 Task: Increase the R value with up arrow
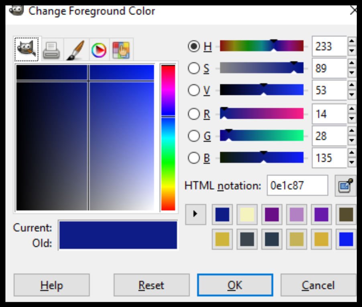[x=352, y=109]
